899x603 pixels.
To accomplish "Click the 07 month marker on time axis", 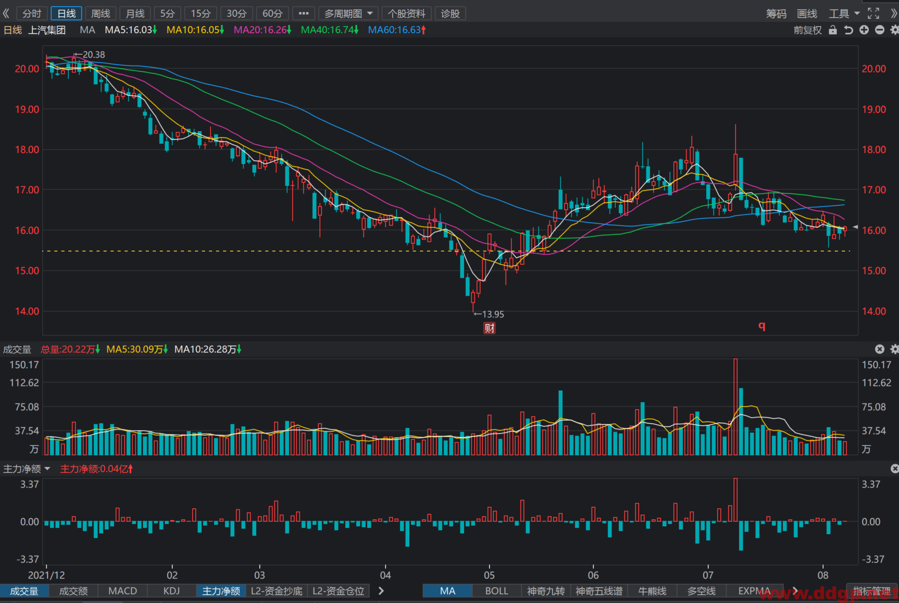I will coord(708,575).
